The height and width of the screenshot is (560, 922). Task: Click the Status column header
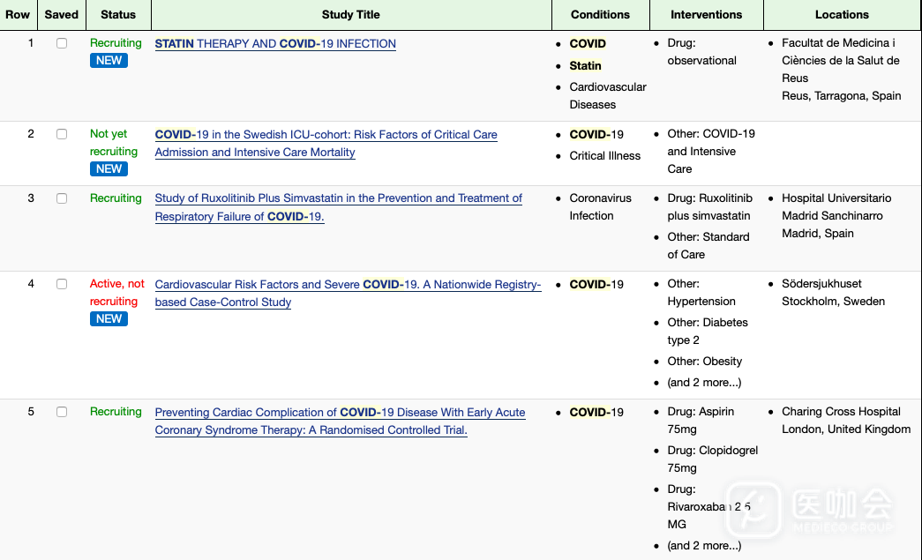click(x=118, y=15)
